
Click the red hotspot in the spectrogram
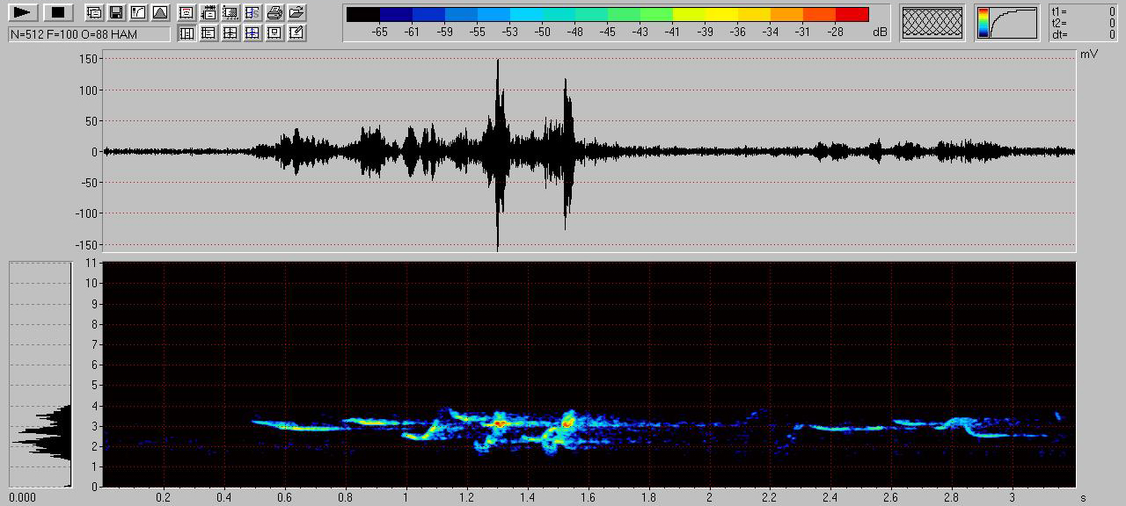click(500, 423)
